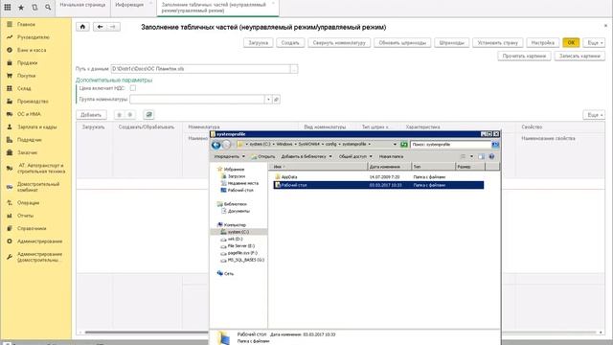613x345 pixels.
Task: Click the Путь к данным input field
Action: click(x=200, y=69)
